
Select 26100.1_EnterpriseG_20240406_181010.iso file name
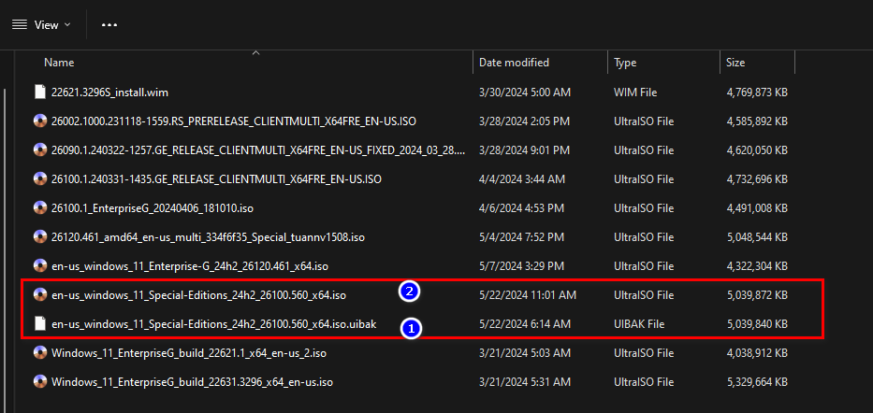[x=153, y=208]
